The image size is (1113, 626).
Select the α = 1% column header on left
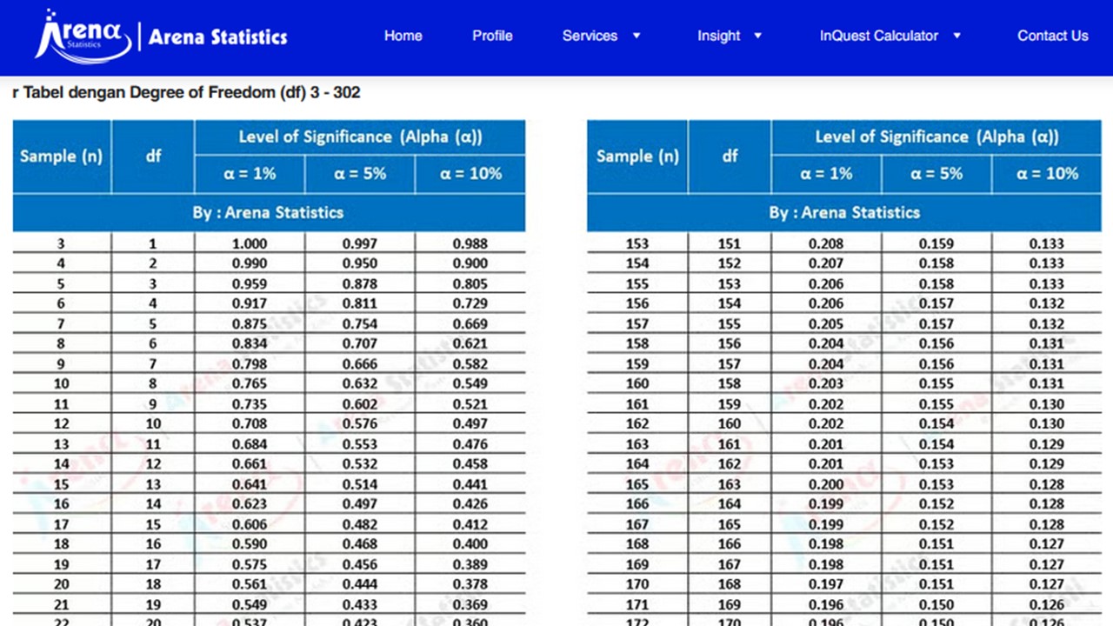(x=250, y=174)
